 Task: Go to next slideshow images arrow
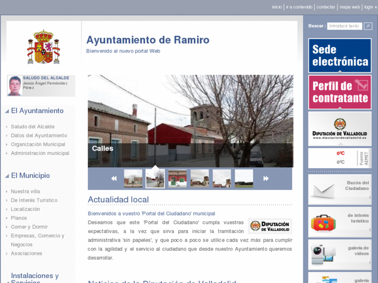tap(266, 179)
